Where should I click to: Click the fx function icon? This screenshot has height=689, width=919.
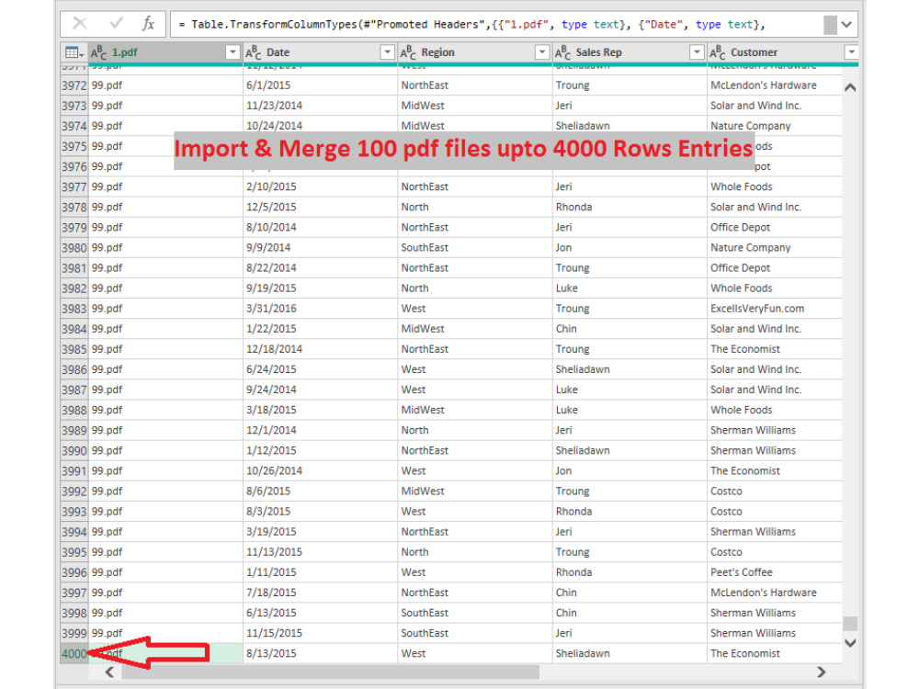click(x=148, y=24)
